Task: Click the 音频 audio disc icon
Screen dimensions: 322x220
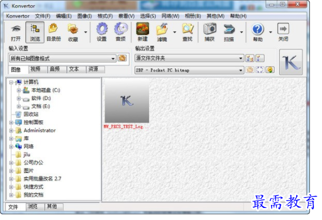Action: 121,29
